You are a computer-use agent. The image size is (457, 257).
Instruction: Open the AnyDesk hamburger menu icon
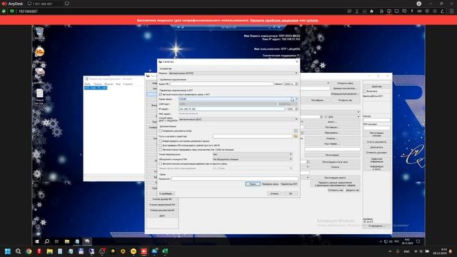451,11
